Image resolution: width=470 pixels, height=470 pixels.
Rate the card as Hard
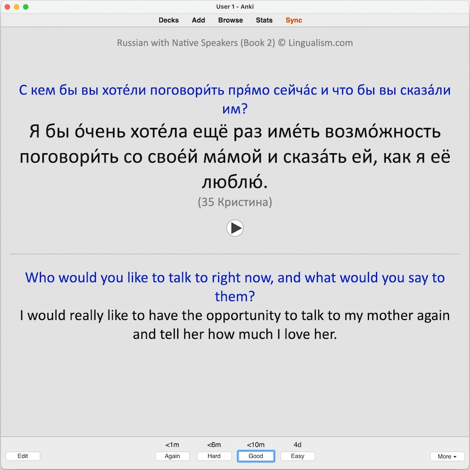214,456
